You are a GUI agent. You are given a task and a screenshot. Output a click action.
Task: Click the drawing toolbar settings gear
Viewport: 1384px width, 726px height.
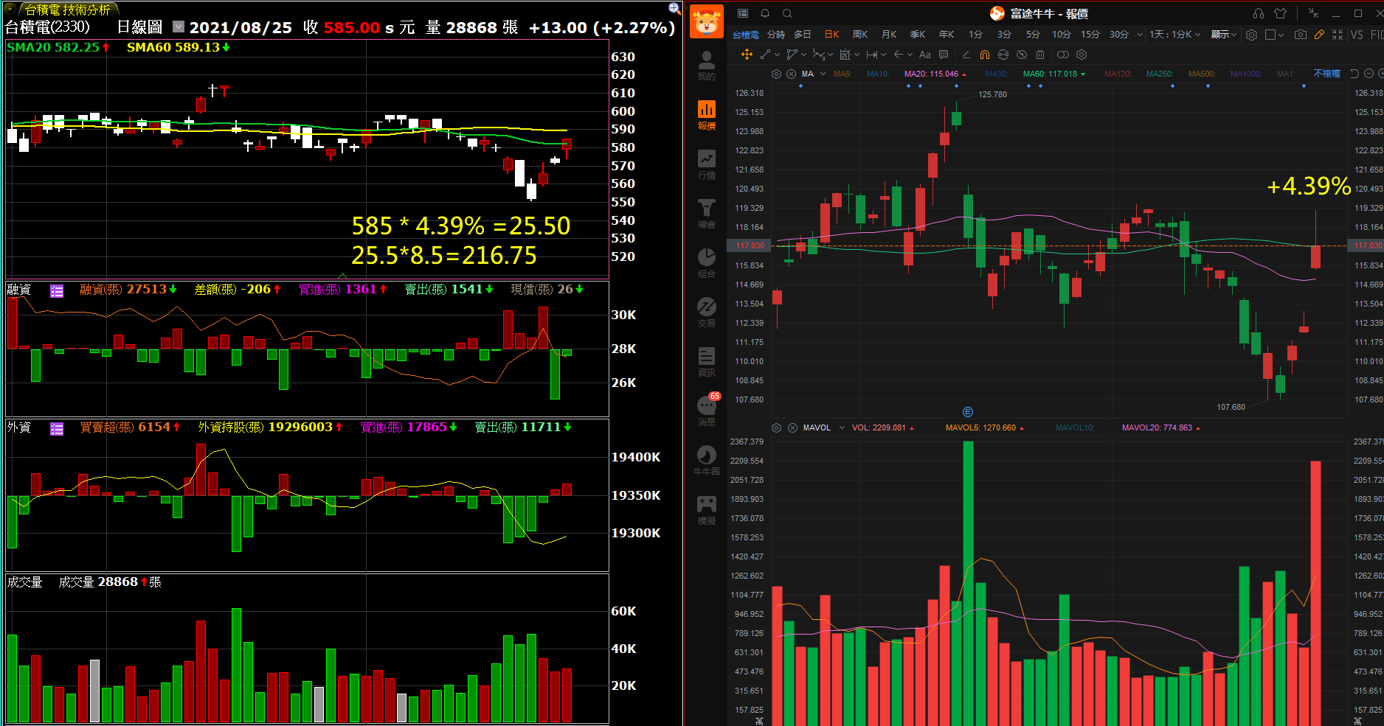tap(1082, 55)
